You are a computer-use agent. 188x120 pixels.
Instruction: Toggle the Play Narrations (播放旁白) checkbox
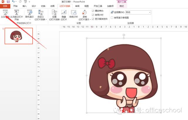[93, 11]
